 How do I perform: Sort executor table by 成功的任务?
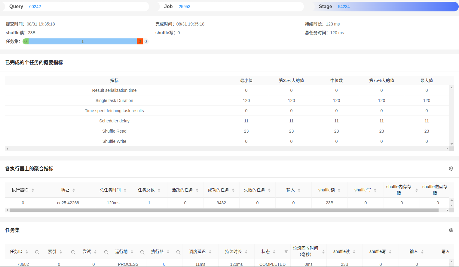tap(233, 190)
